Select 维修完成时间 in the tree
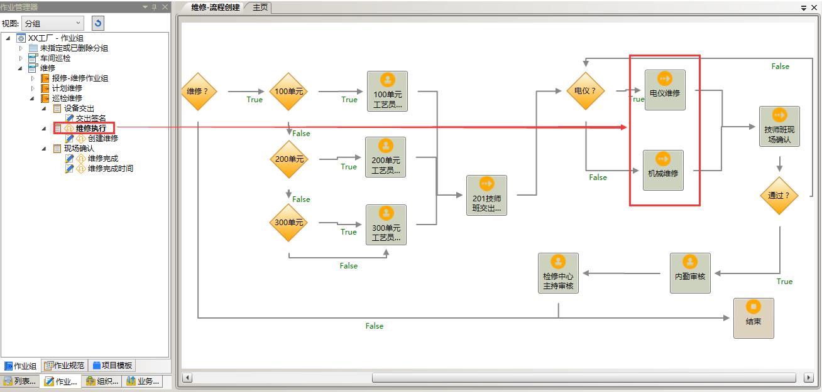The image size is (822, 392). point(110,169)
